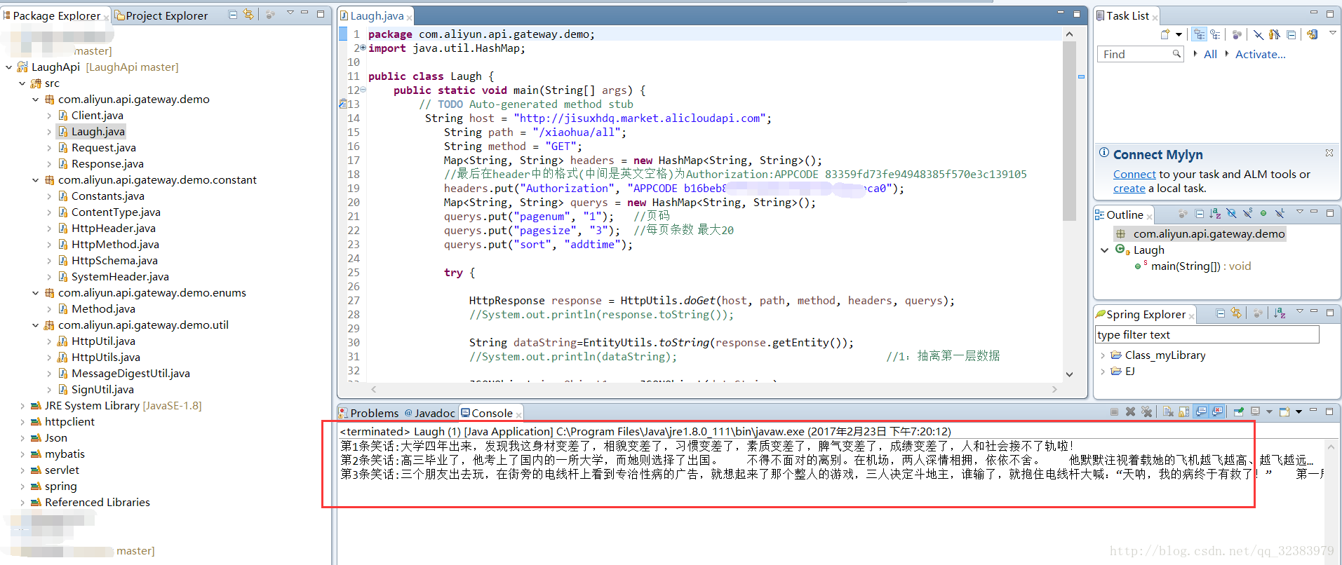Open Task List view menu triangle
This screenshot has width=1342, height=565.
click(x=1332, y=33)
